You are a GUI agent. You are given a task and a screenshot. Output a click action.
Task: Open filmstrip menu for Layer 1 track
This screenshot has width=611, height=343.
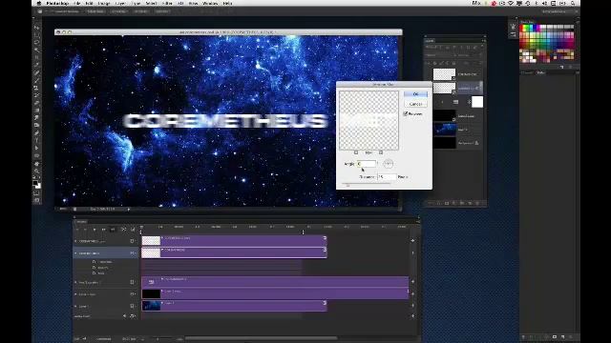tap(133, 307)
